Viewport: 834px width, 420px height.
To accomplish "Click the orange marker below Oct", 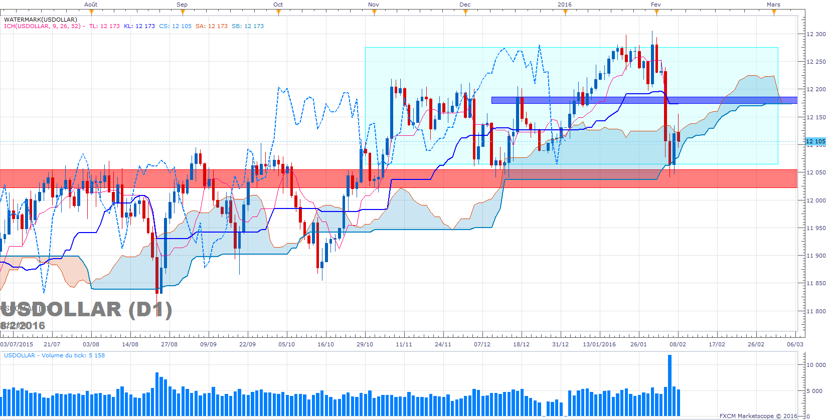I will click(x=278, y=12).
